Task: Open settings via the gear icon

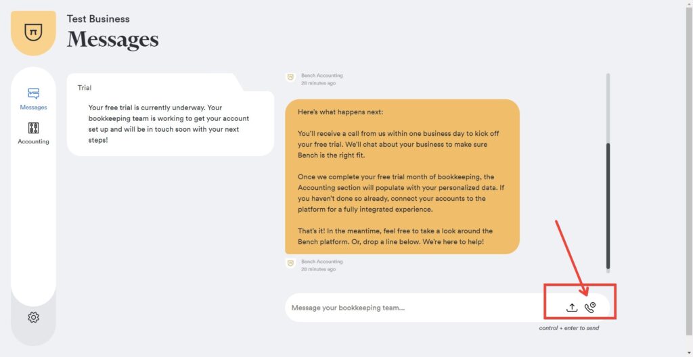Action: click(x=34, y=317)
